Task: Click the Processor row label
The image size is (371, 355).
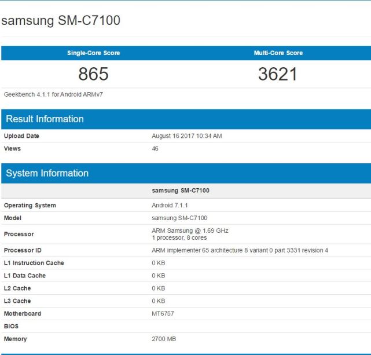Action: point(19,234)
